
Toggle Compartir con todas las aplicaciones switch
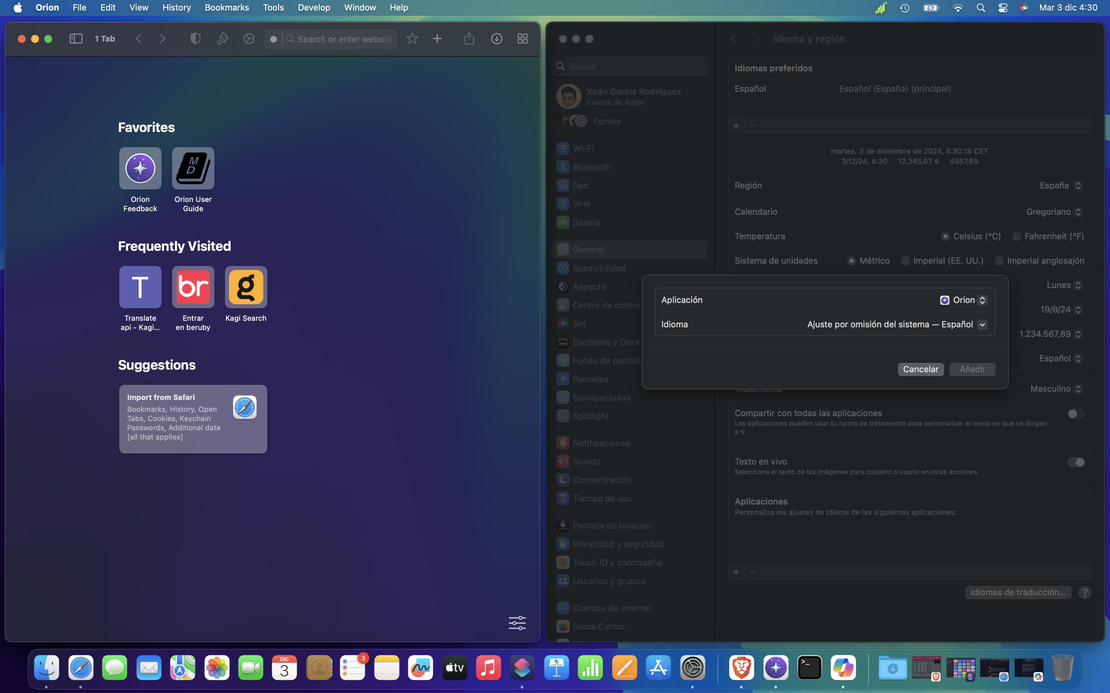(1075, 414)
